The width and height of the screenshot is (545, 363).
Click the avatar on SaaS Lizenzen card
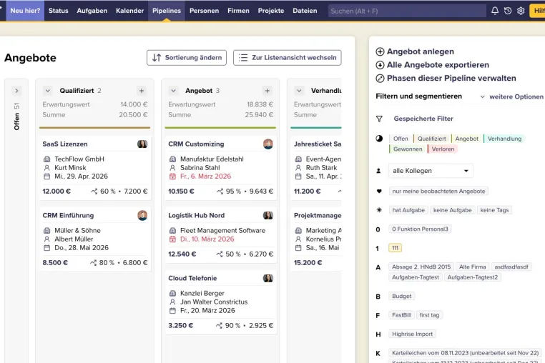click(x=142, y=144)
